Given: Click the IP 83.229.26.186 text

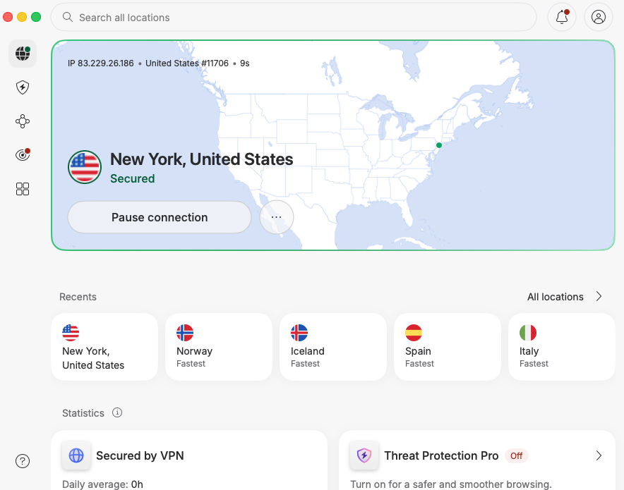Looking at the screenshot, I should 101,63.
